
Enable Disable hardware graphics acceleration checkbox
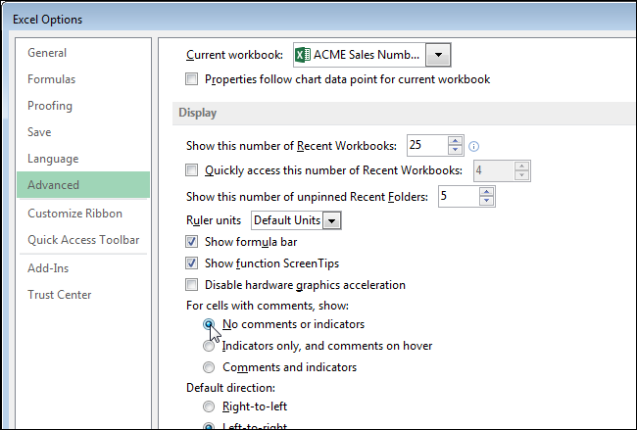coord(192,285)
